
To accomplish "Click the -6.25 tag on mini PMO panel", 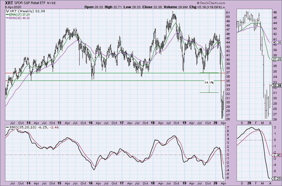I will point(277,178).
